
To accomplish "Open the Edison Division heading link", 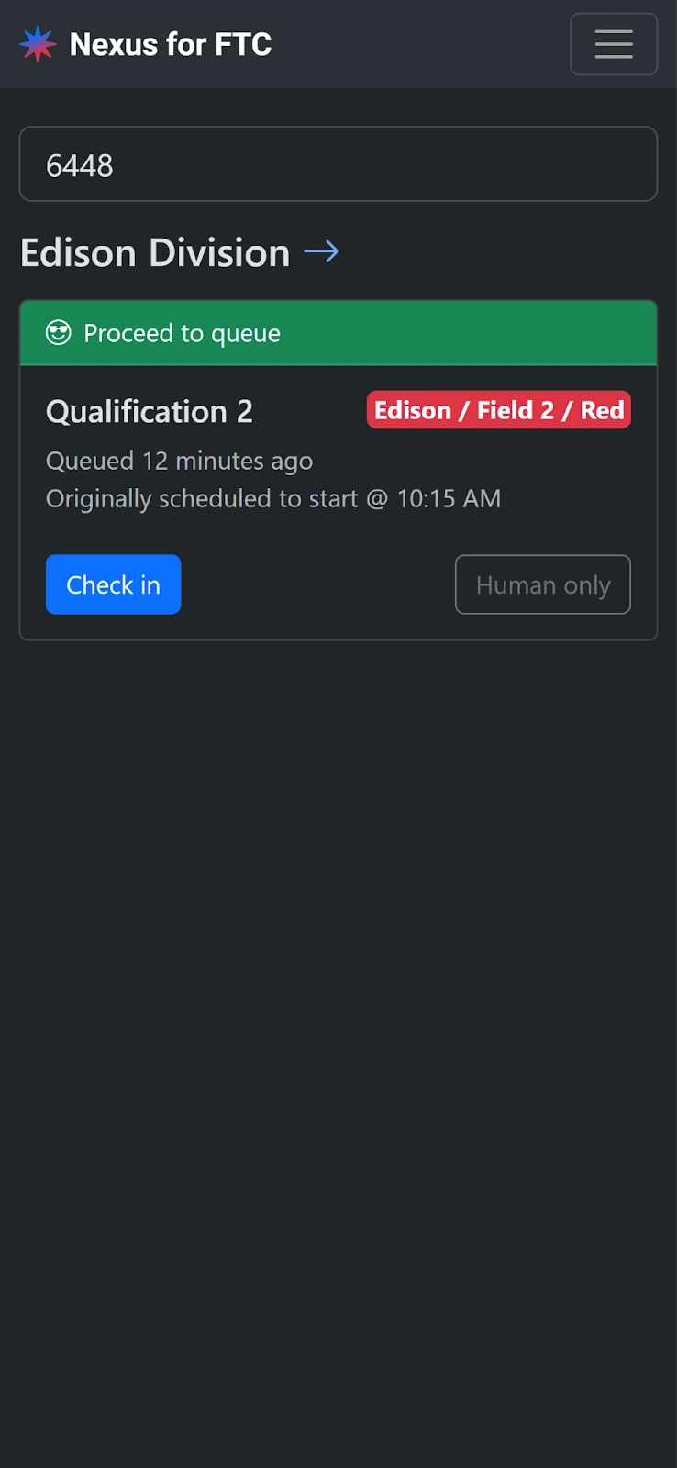I will [x=155, y=252].
